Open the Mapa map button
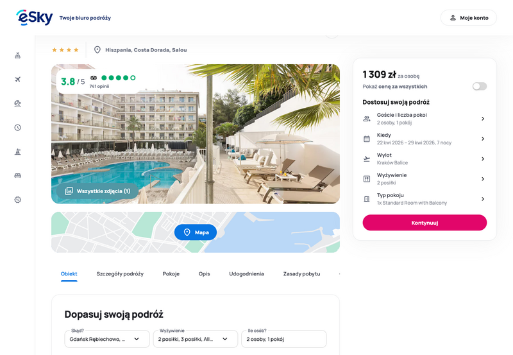The height and width of the screenshot is (355, 513). (196, 232)
